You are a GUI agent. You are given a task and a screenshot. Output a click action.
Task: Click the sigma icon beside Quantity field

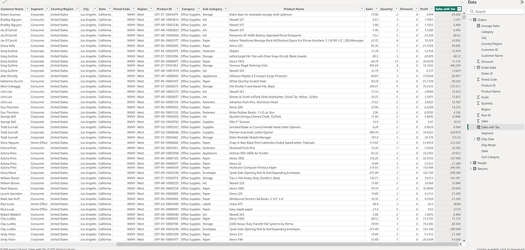point(478,103)
